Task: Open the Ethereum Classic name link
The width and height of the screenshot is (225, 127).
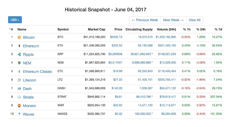Action: pyautogui.click(x=37, y=72)
